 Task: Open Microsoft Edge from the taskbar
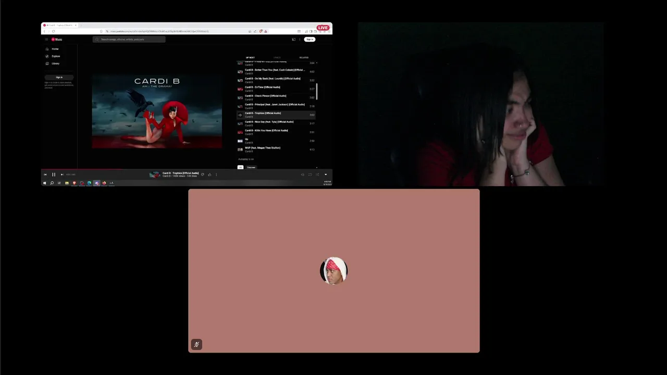coord(89,183)
